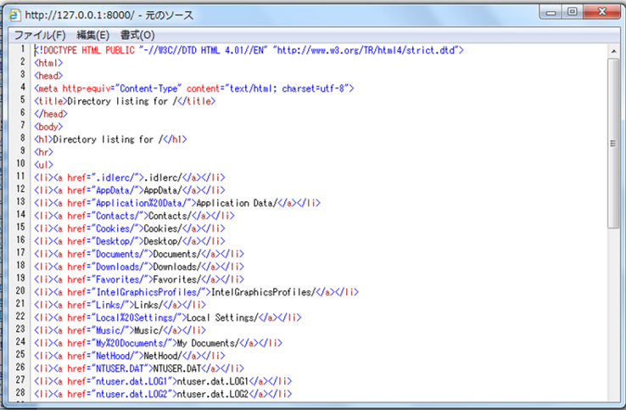Click the My Documents/ entry line
This screenshot has height=410, width=626.
point(158,344)
